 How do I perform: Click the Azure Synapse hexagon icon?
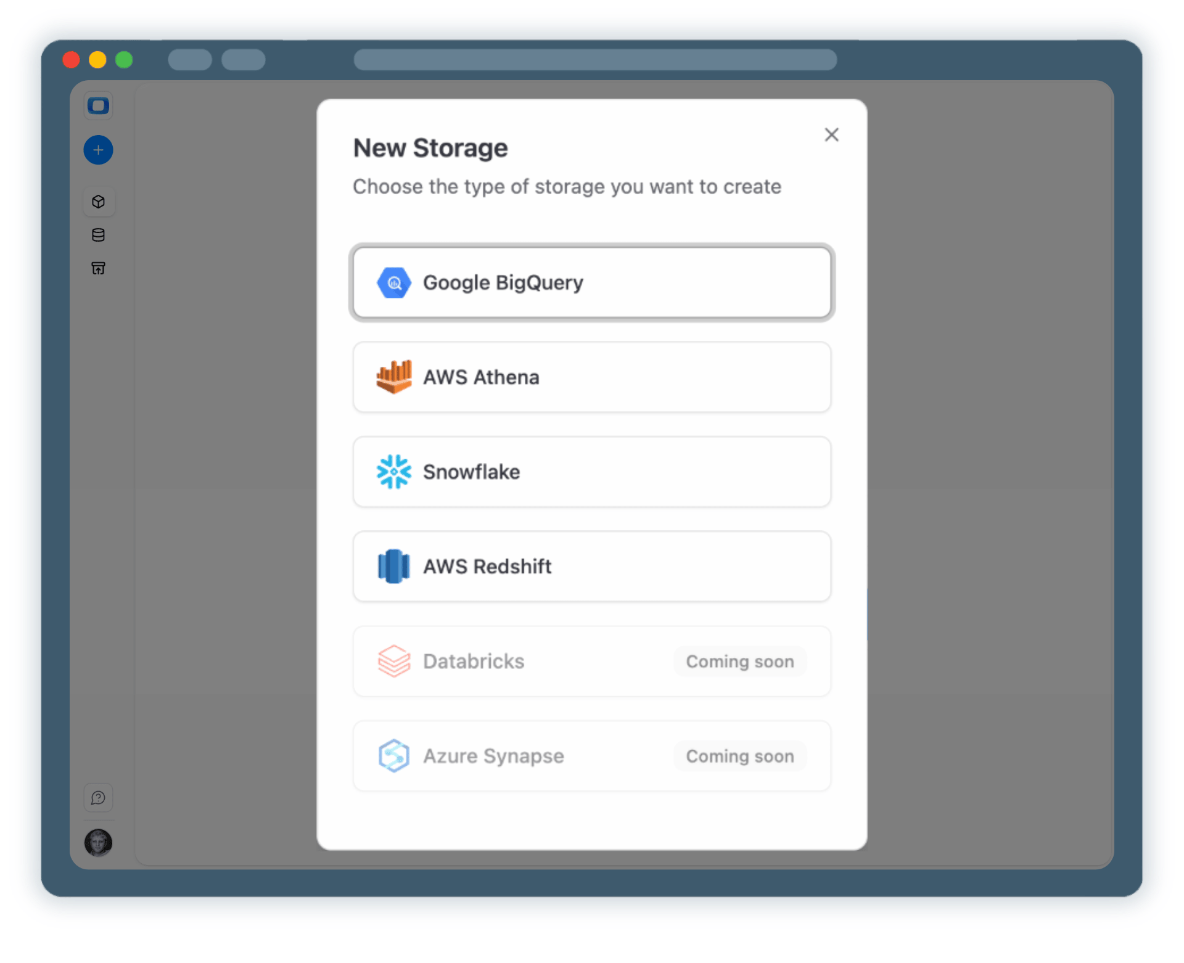coord(393,756)
